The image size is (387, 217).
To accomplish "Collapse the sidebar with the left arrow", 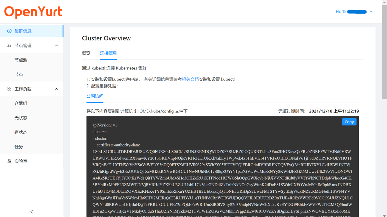I will (32, 212).
